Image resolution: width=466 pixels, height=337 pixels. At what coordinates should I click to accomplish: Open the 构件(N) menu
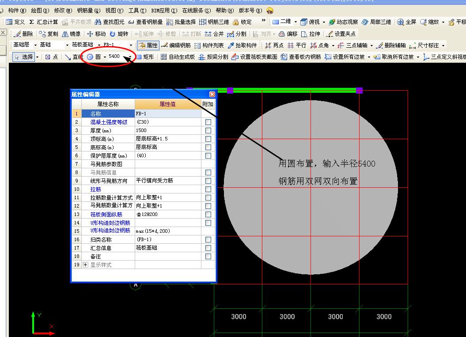(x=17, y=11)
